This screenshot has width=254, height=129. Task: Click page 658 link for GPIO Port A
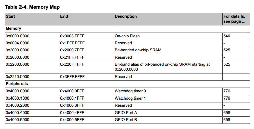pos(227,113)
